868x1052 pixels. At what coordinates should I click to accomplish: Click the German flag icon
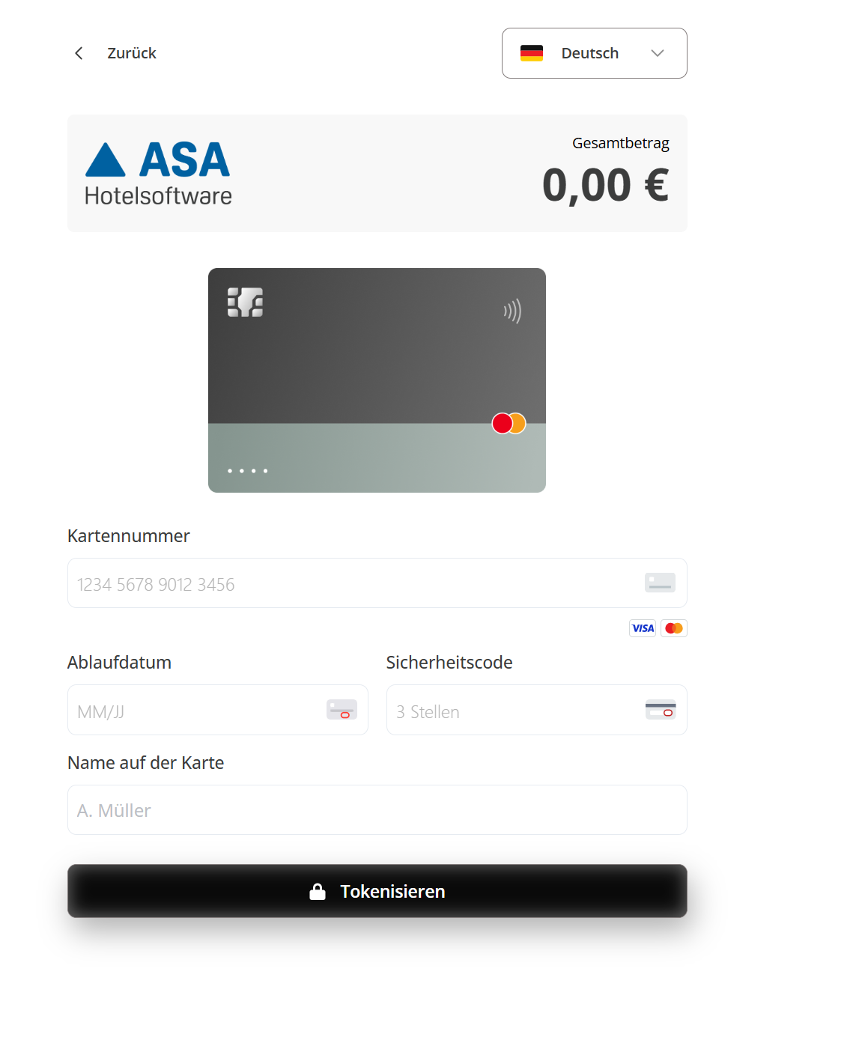pos(532,53)
